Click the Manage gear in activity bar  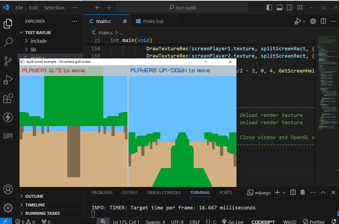pos(8,208)
